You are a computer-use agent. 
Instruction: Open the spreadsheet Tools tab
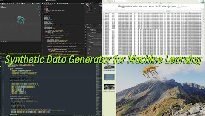click(x=164, y=3)
